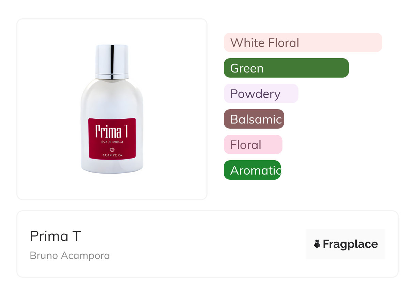Viewport: 415px width, 294px height.
Task: Select the Aromatic accord bar
Action: click(x=252, y=170)
